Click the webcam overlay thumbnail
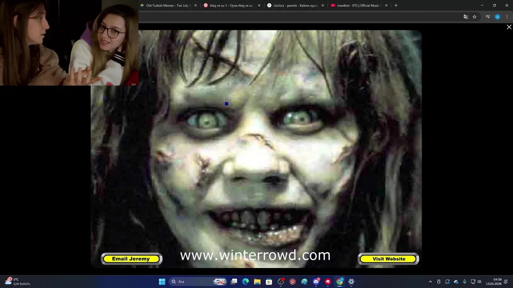Screen dimensions: 513x288 tap(69, 43)
